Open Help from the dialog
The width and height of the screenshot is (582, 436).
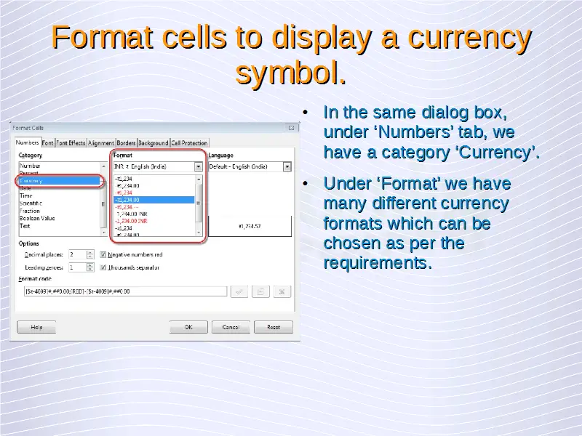36,327
